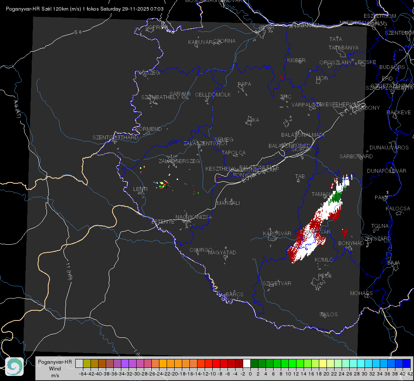Click the small red echo west of Bonyhád
Viewport: 414px width, 381px height.
coord(344,233)
